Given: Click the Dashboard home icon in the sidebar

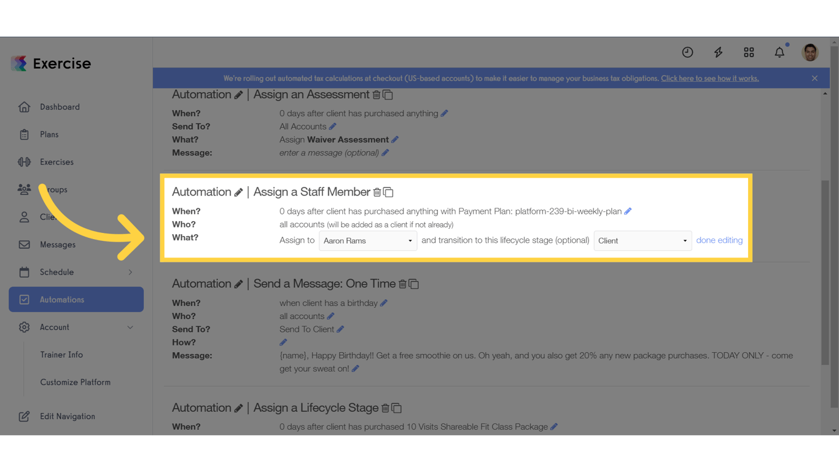Looking at the screenshot, I should [24, 106].
